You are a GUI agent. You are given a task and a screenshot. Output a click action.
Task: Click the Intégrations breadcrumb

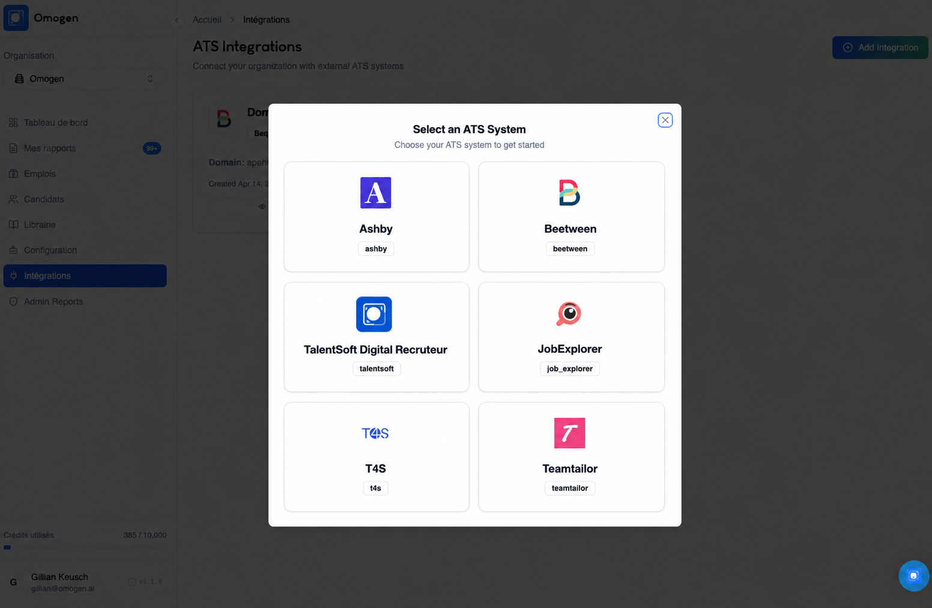266,20
